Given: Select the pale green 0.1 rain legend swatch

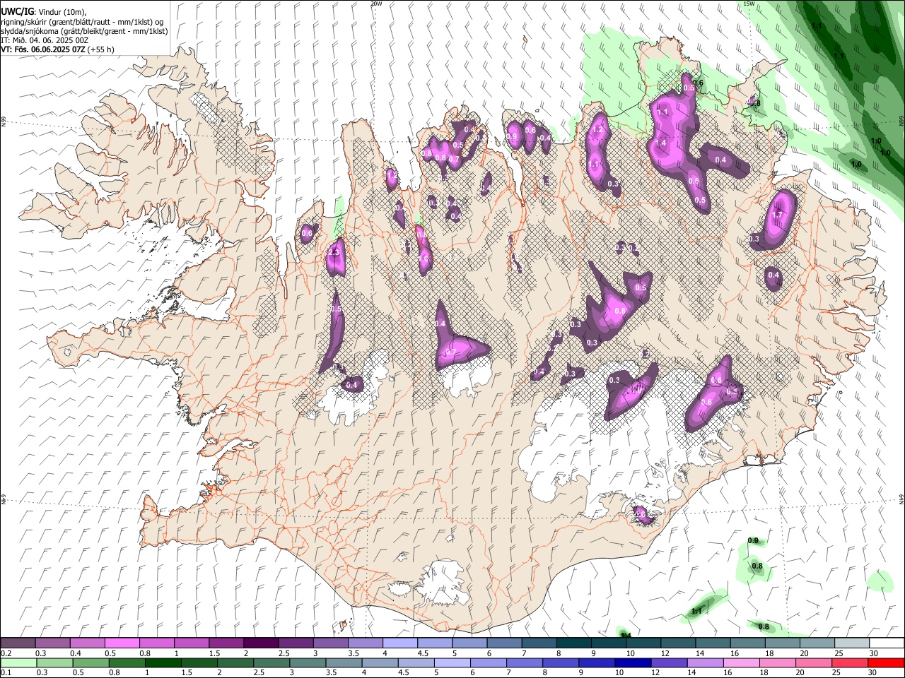Looking at the screenshot, I should 18,662.
